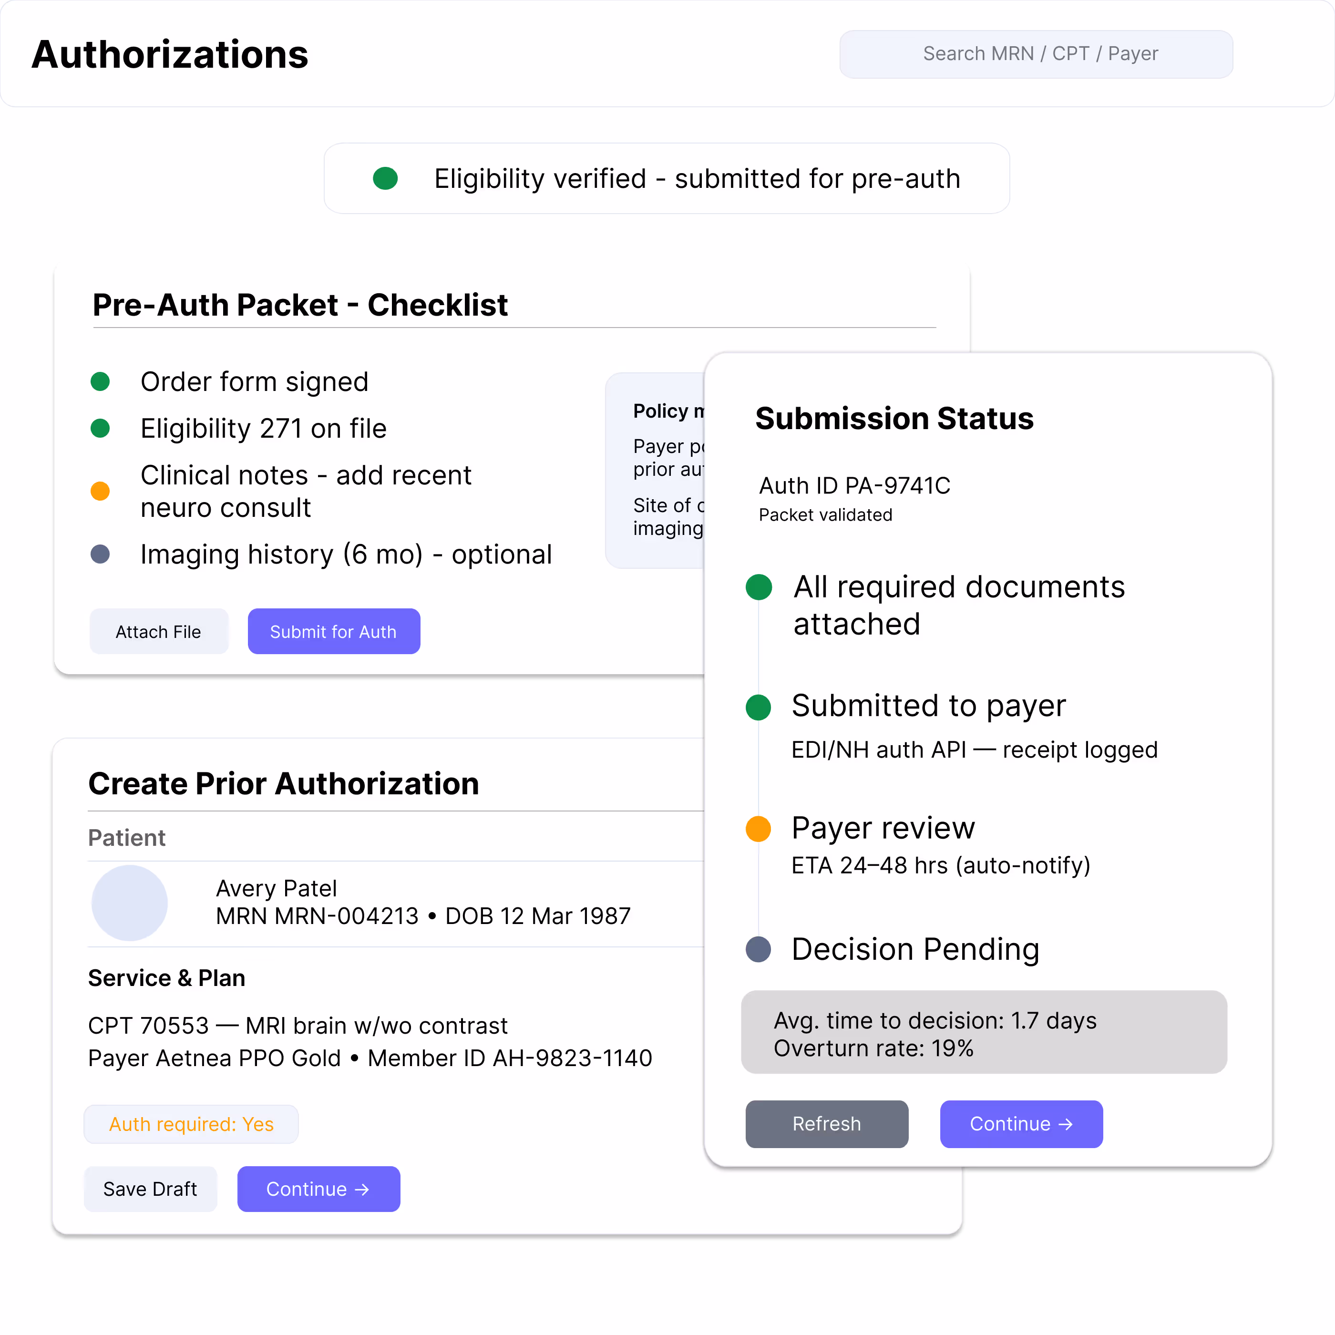Click the Avg. time to decision info box
This screenshot has width=1335, height=1335.
(x=983, y=1032)
